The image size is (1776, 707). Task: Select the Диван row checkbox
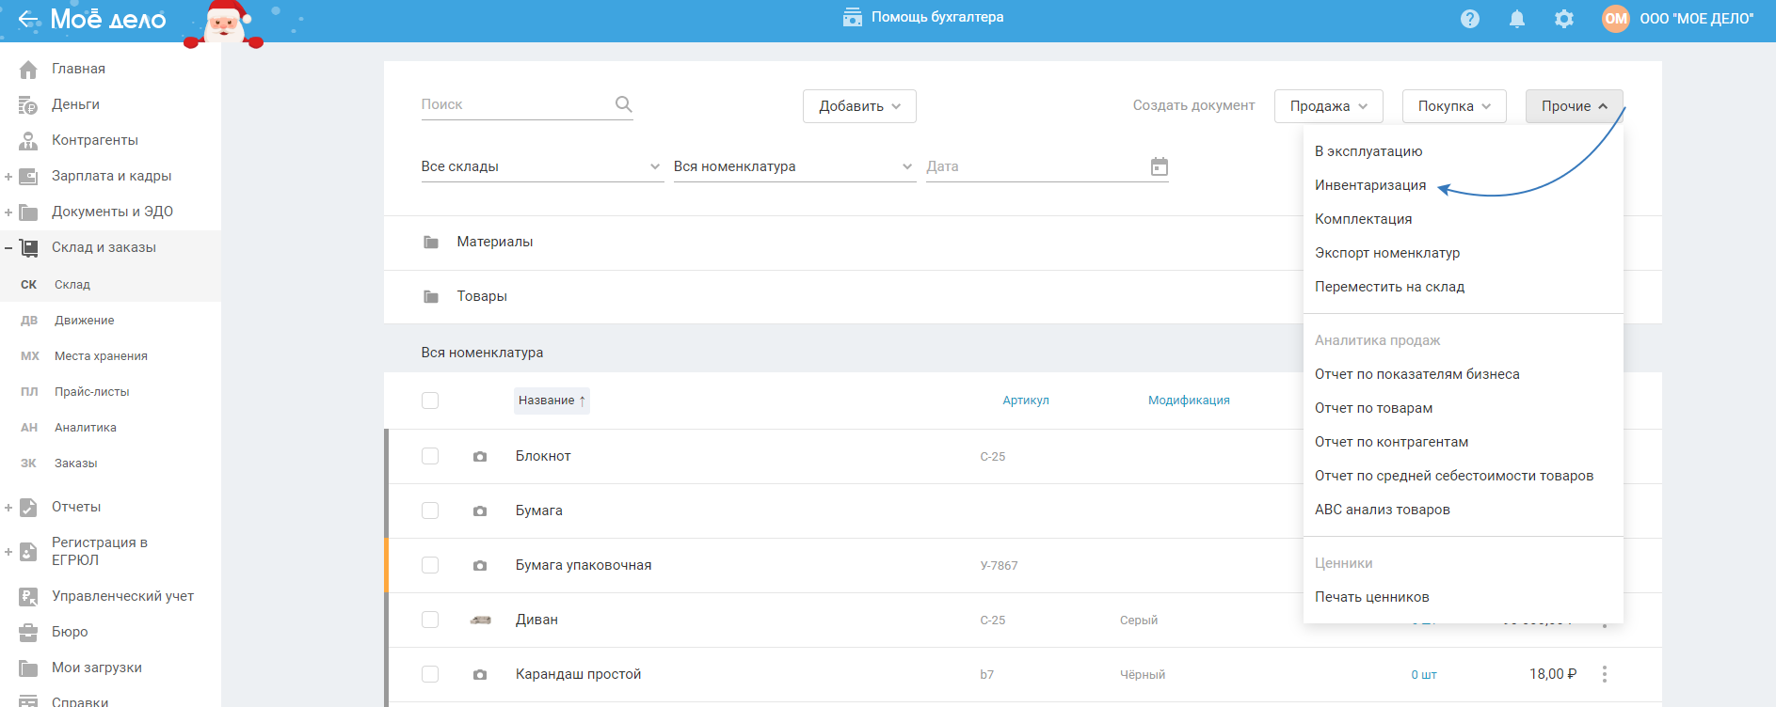(x=430, y=620)
